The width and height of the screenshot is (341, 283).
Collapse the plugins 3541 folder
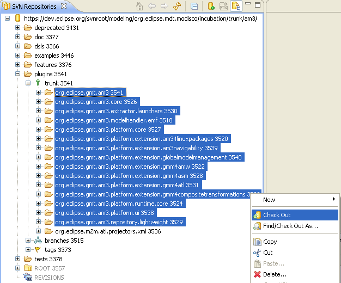click(18, 74)
